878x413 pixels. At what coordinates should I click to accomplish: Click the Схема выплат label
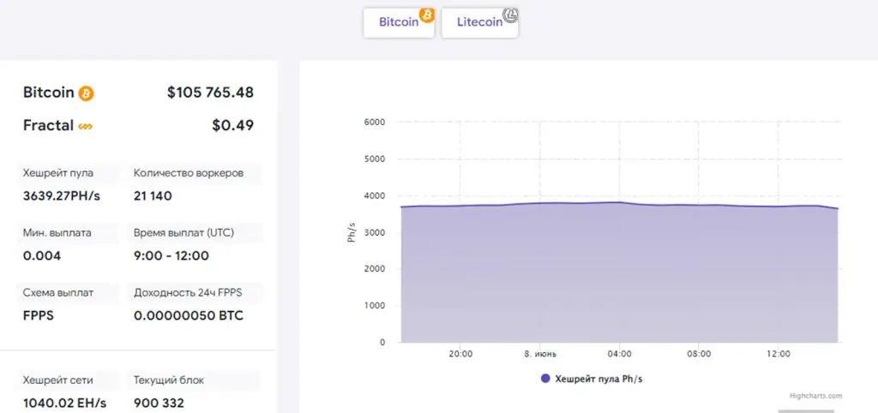click(x=58, y=293)
